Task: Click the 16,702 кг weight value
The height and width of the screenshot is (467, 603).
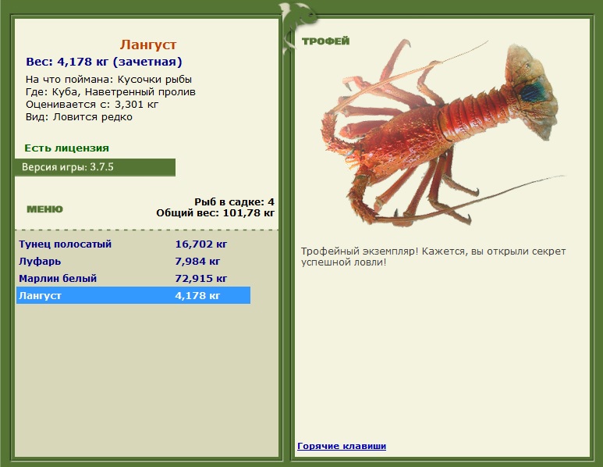Action: tap(201, 244)
